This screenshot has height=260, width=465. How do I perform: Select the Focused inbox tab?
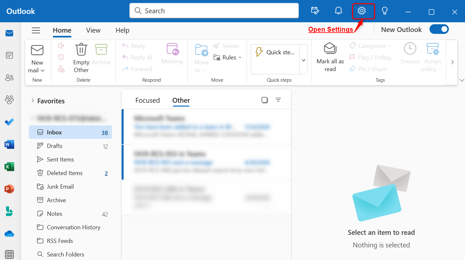pyautogui.click(x=147, y=100)
